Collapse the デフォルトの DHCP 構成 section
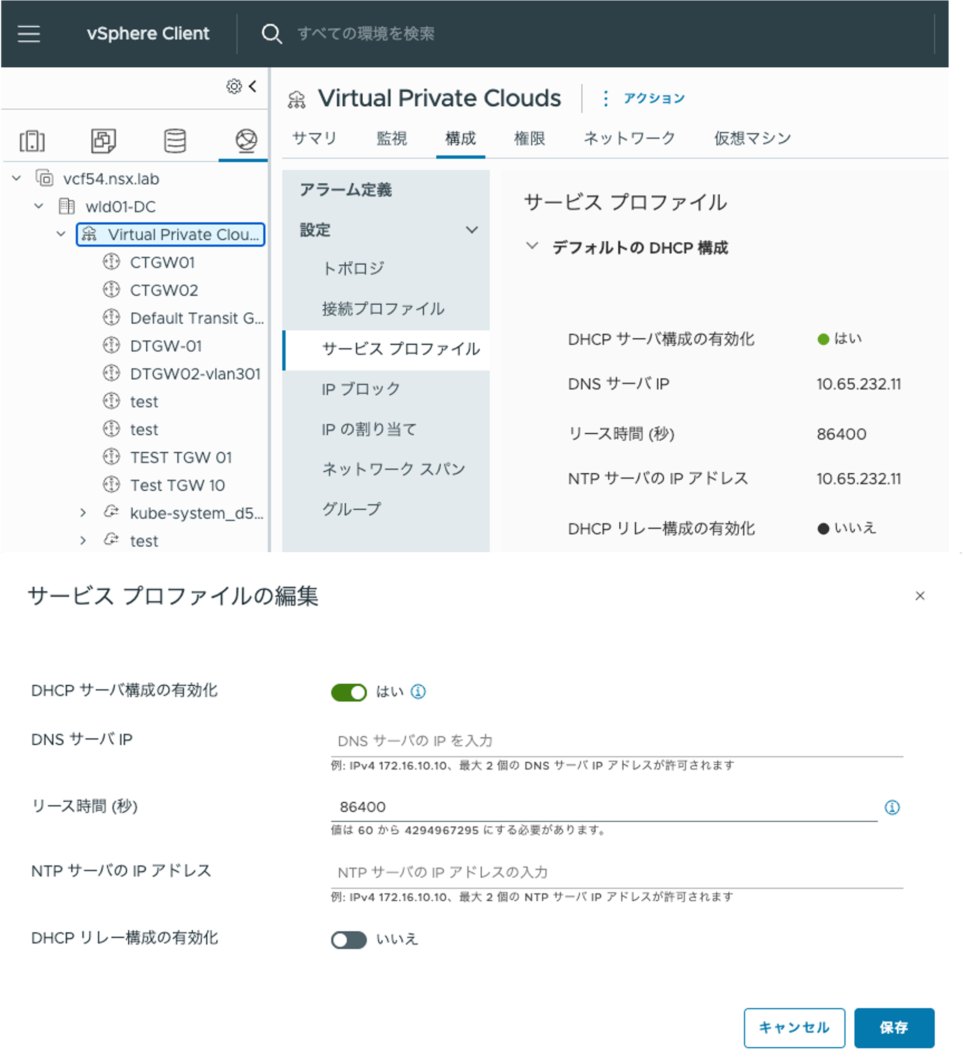963x1061 pixels. (532, 246)
